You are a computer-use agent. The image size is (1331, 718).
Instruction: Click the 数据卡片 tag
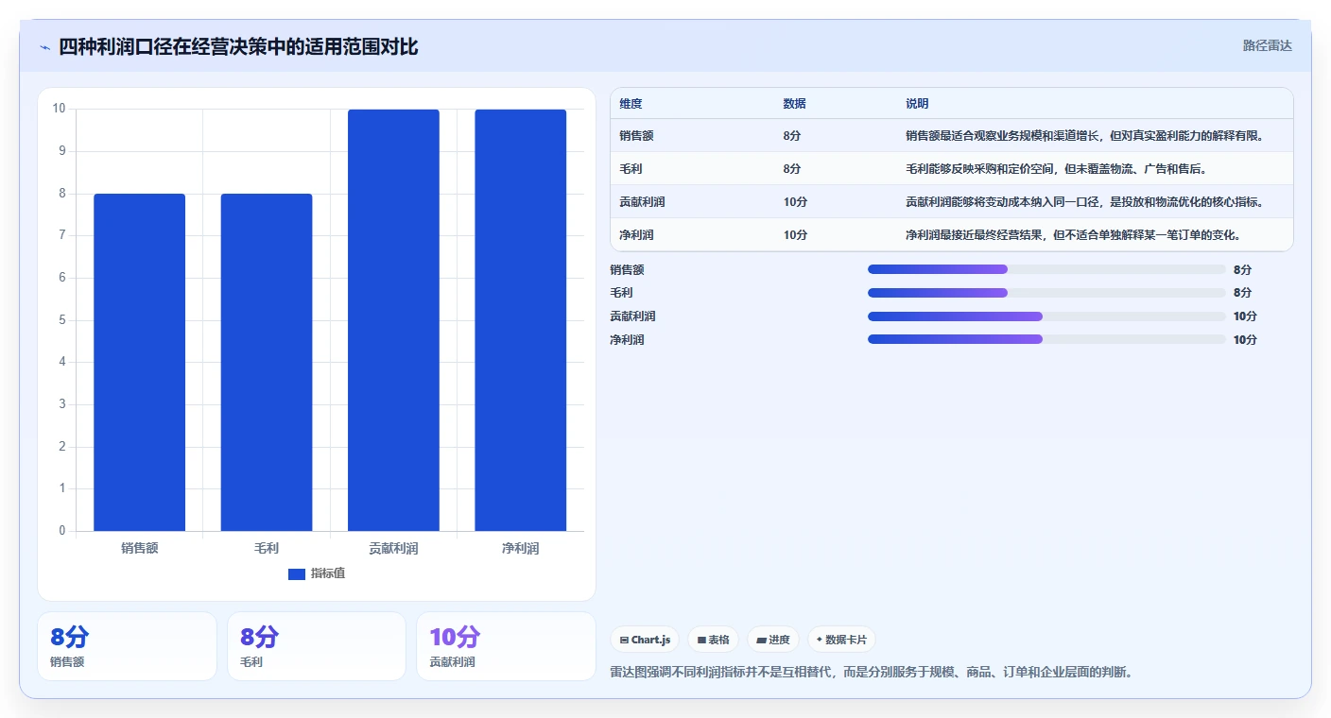(x=841, y=640)
